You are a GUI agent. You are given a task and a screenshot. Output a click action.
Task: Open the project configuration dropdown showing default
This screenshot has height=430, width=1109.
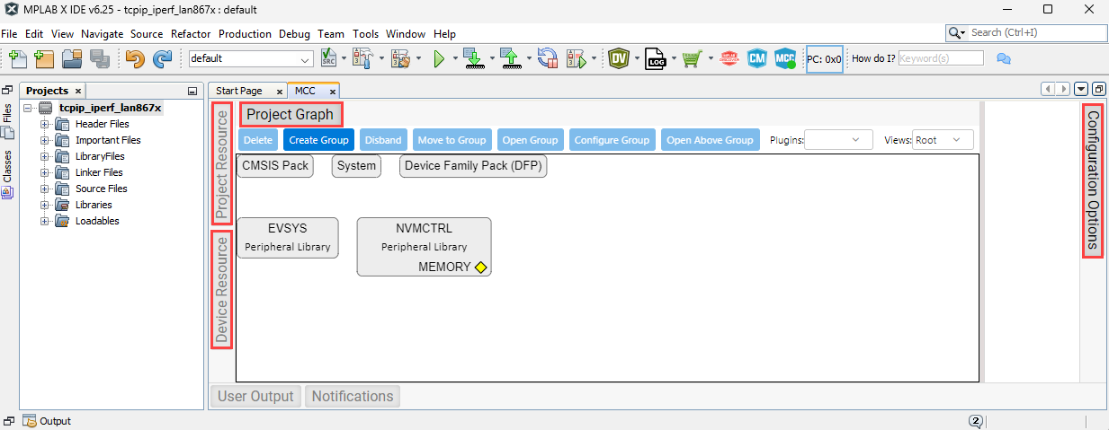point(250,58)
